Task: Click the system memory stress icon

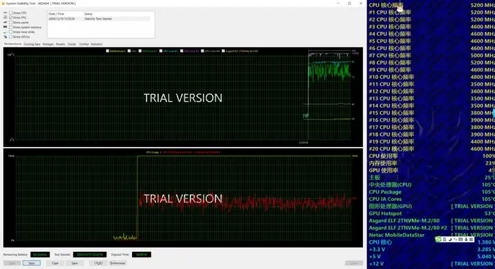Action: [x=5, y=27]
